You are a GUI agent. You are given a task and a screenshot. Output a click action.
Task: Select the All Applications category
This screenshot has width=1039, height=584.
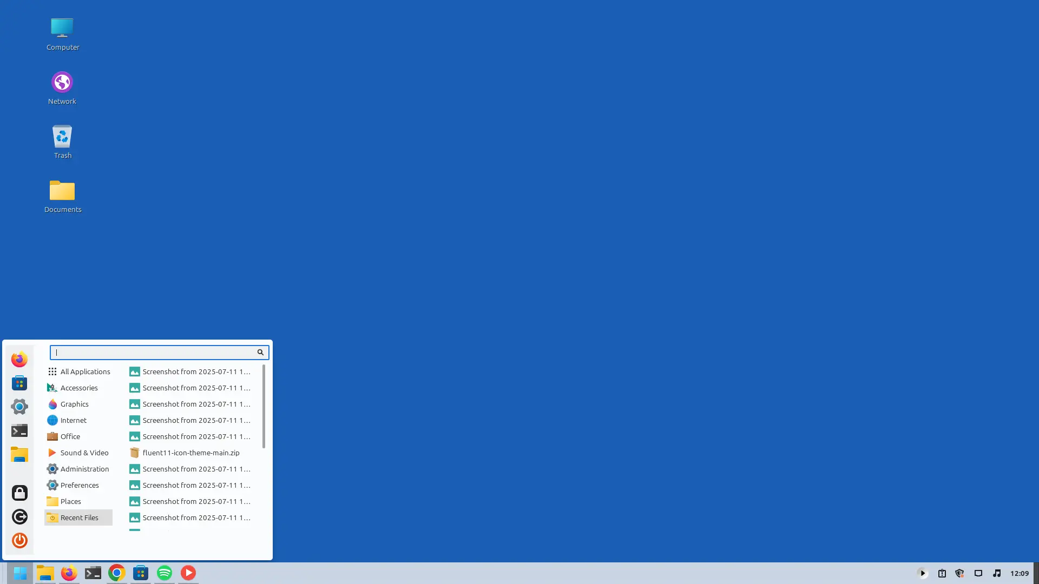point(78,372)
